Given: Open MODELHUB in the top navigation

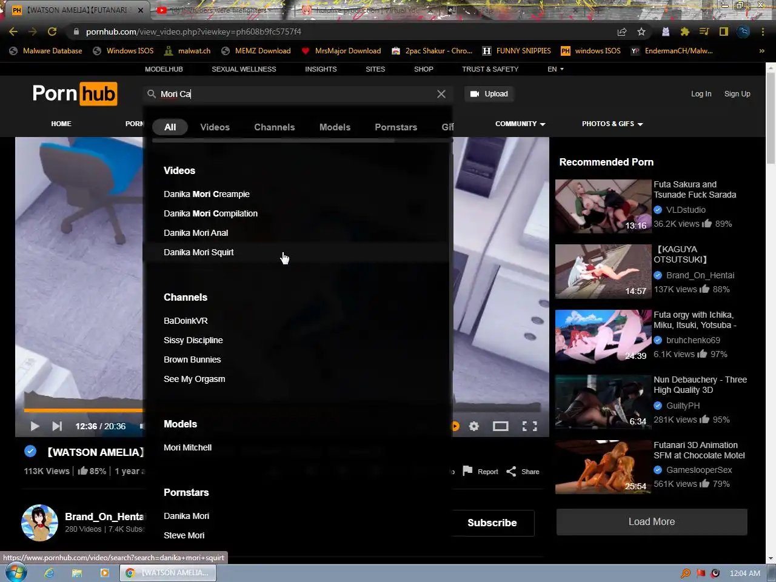Looking at the screenshot, I should 164,69.
